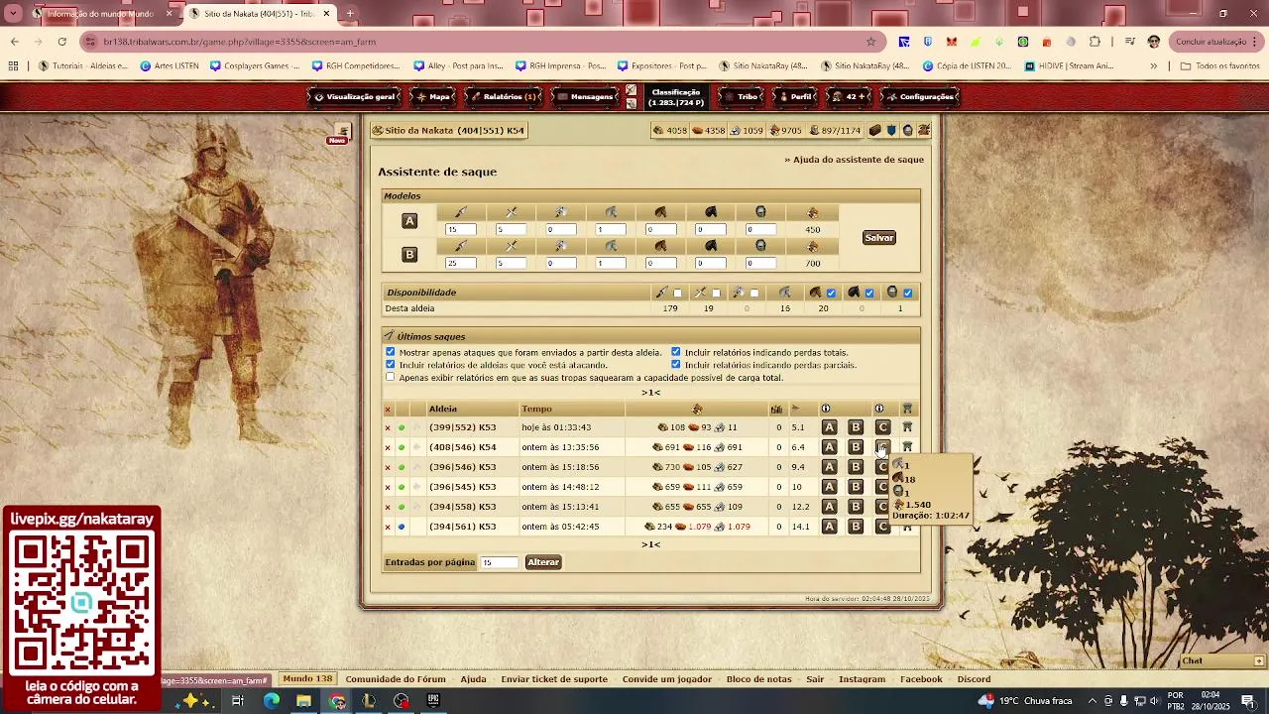Open rally point for (399|552) K53

pyautogui.click(x=907, y=427)
